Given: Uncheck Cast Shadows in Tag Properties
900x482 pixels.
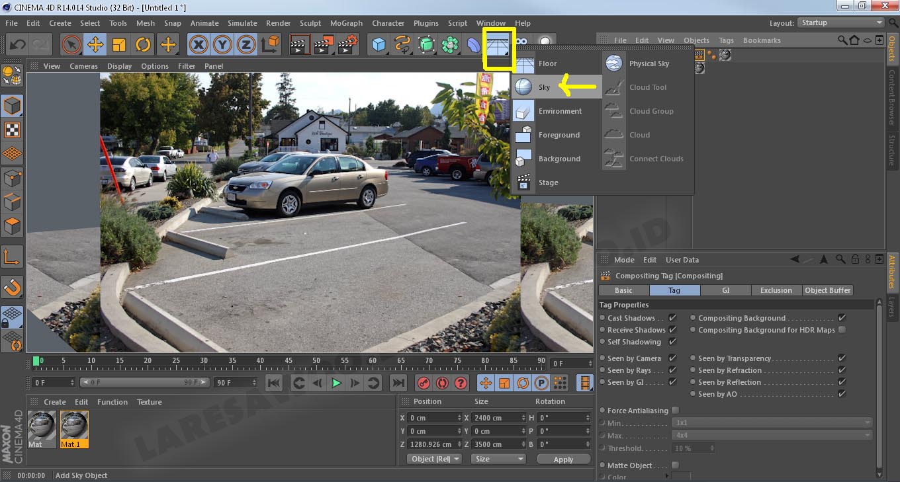Looking at the screenshot, I should click(x=674, y=317).
